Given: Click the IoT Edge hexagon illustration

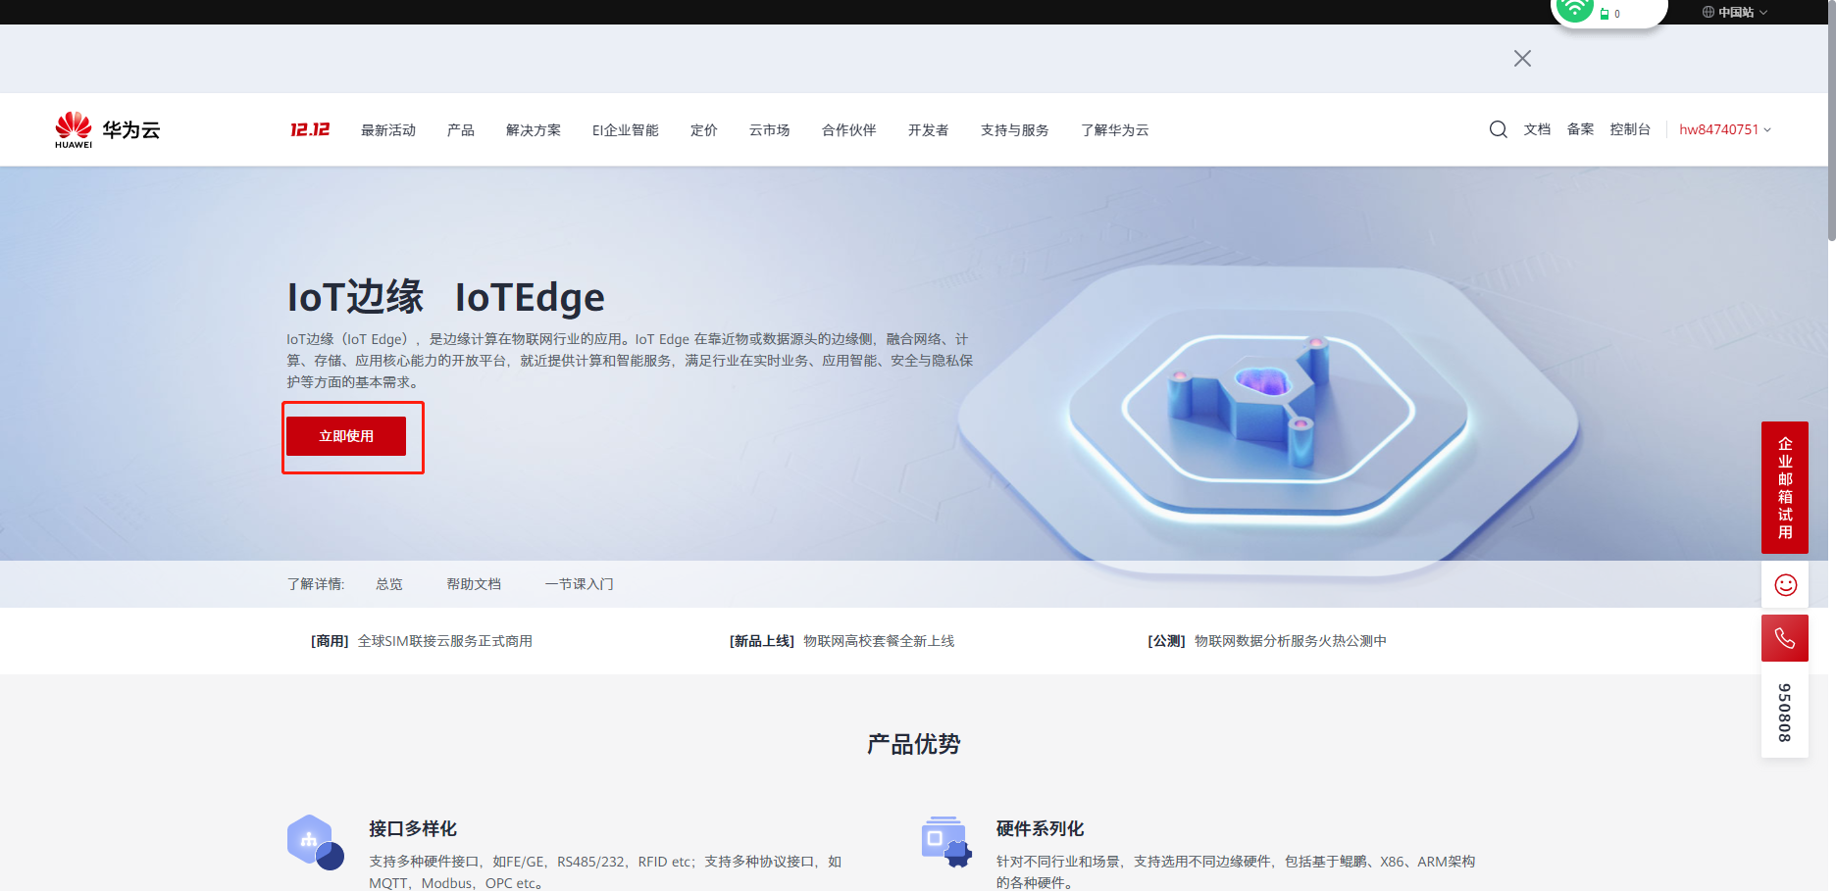Looking at the screenshot, I should point(1269,421).
